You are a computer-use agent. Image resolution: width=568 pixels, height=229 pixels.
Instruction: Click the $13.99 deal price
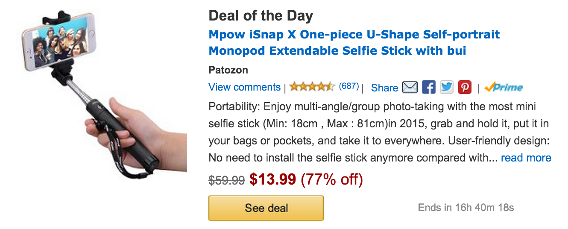coord(272,180)
